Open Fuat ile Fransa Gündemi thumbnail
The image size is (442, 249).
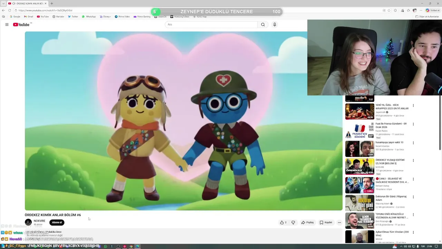(359, 130)
